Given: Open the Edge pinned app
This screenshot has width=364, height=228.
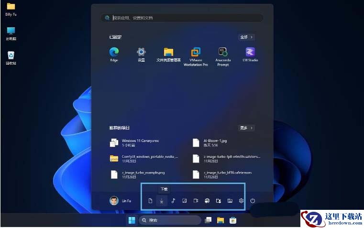Looking at the screenshot, I should 114,53.
